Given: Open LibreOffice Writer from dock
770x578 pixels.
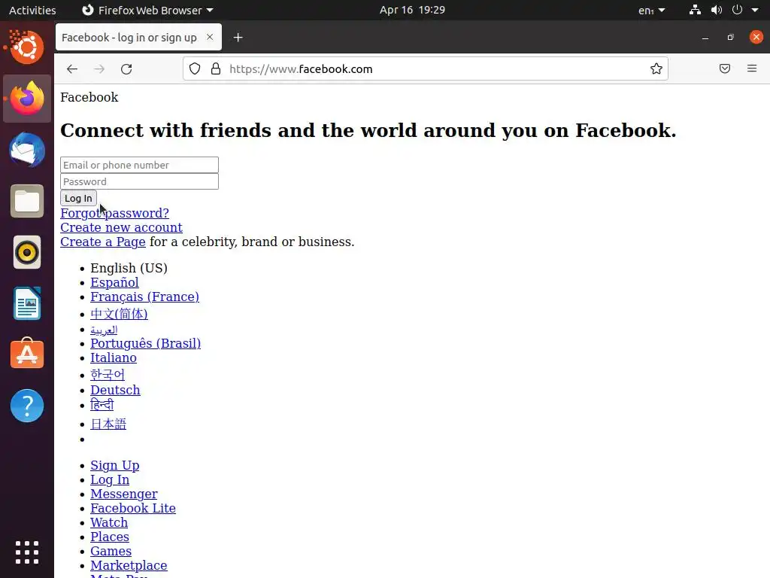Looking at the screenshot, I should pyautogui.click(x=27, y=304).
